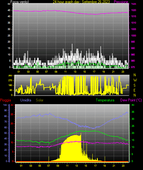The image size is (143, 170).
Task: Click the Dew Point (°C) legend label
Action: coord(131,100)
